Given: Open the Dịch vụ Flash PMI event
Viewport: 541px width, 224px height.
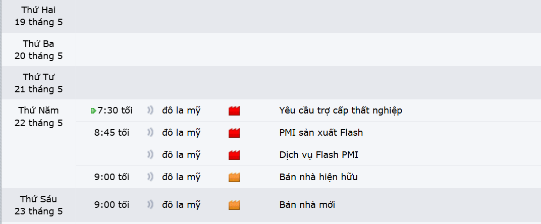Looking at the screenshot, I should [x=319, y=155].
